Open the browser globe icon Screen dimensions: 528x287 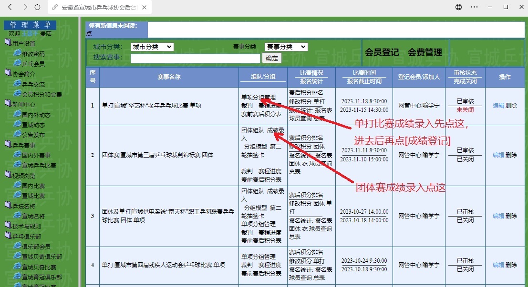pyautogui.click(x=458, y=7)
